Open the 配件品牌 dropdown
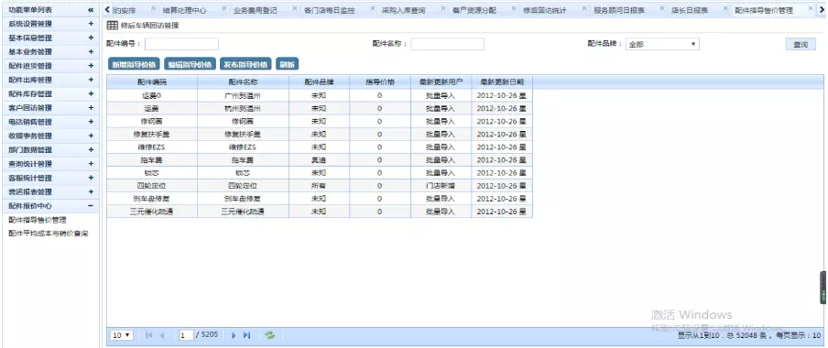This screenshot has width=828, height=348. pos(662,44)
